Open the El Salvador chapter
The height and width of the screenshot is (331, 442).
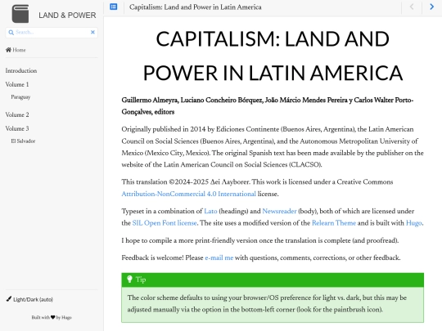(x=23, y=141)
